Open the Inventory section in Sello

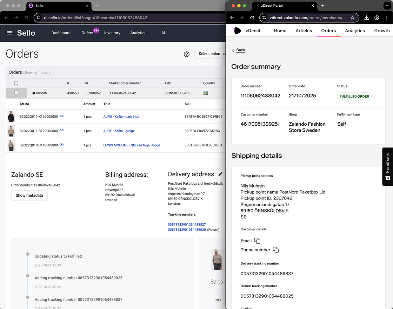(x=112, y=33)
